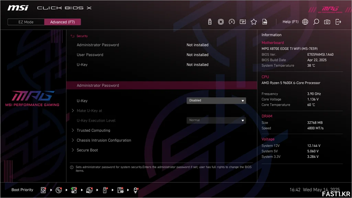Take a screenshot with the camera icon
The height and width of the screenshot is (198, 352).
click(x=327, y=22)
